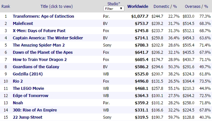Open Dawn of the Planet of the Apes
Screen dimensions: 212x121
(43, 52)
